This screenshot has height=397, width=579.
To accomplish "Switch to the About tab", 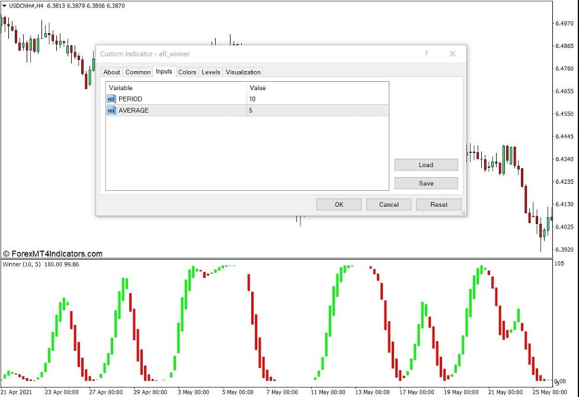I will pyautogui.click(x=111, y=72).
